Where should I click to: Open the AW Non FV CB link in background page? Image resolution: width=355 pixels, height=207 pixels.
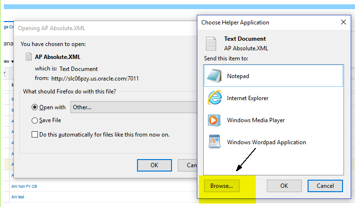pos(24,186)
